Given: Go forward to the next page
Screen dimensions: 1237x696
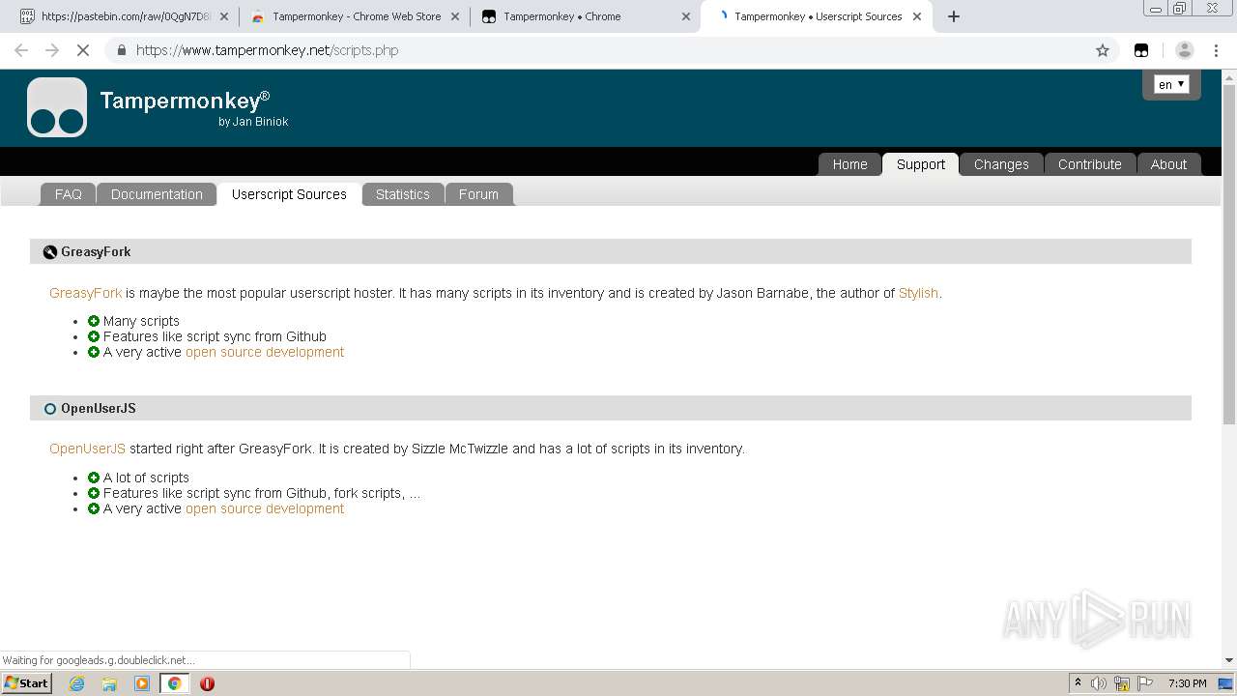Looking at the screenshot, I should point(52,50).
